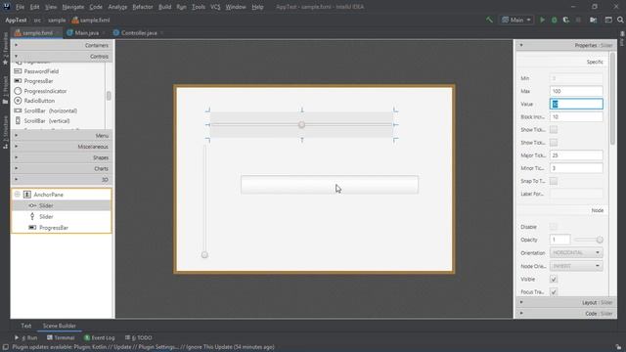Screen dimensions: 626x352
Task: Open the Refactor menu
Action: point(143,7)
